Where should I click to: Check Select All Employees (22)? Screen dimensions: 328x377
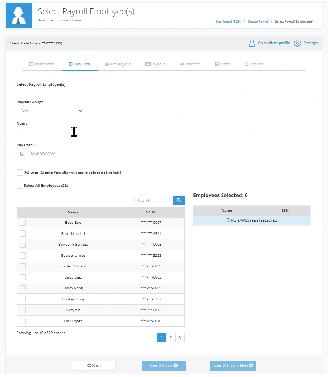pyautogui.click(x=20, y=185)
